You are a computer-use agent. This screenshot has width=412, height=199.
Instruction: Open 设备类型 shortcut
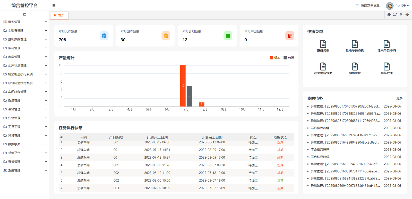[323, 46]
